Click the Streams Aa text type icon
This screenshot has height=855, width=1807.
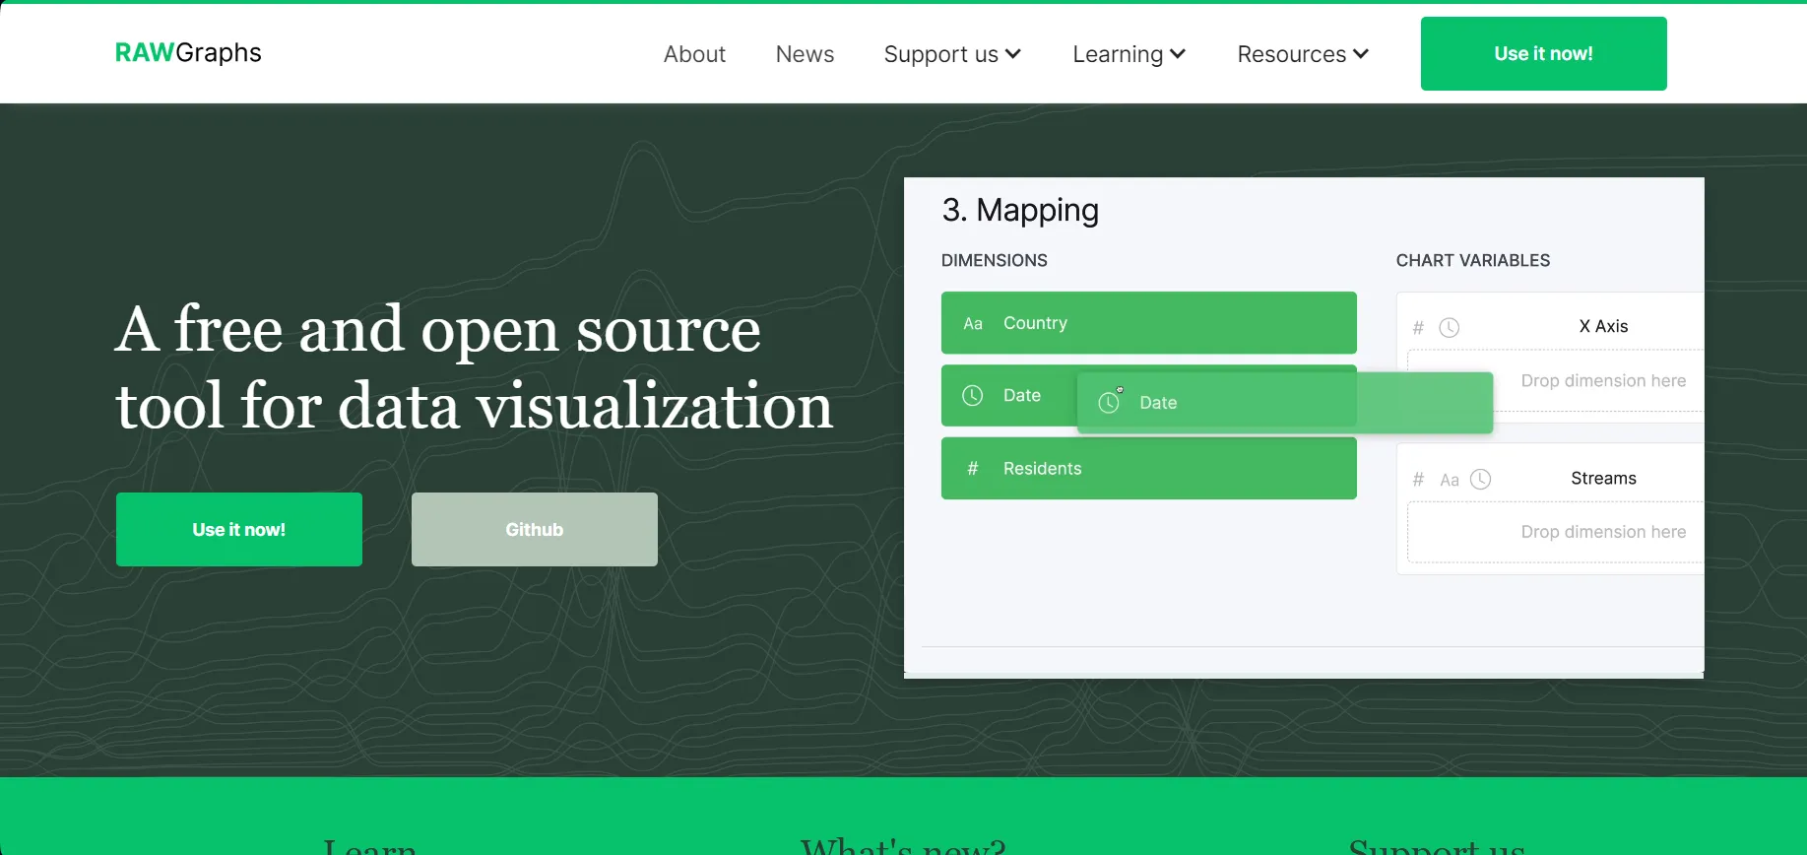click(x=1450, y=480)
